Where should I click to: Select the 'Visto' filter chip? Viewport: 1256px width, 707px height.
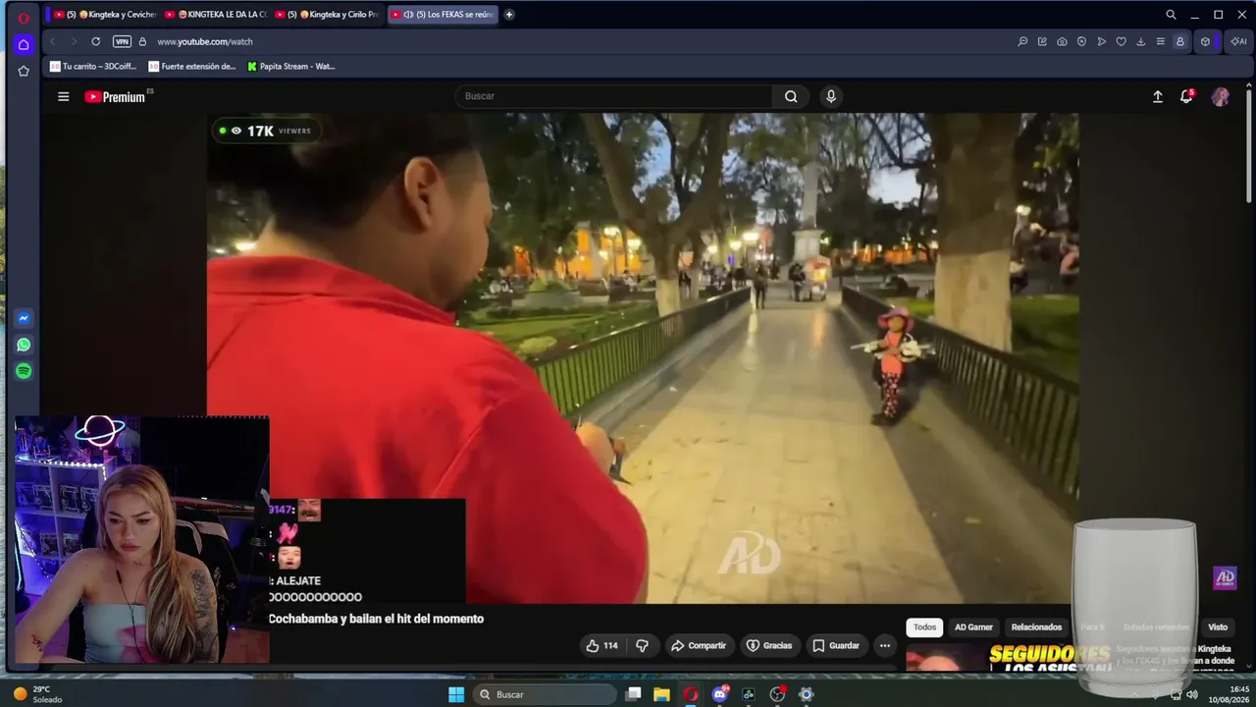1218,627
